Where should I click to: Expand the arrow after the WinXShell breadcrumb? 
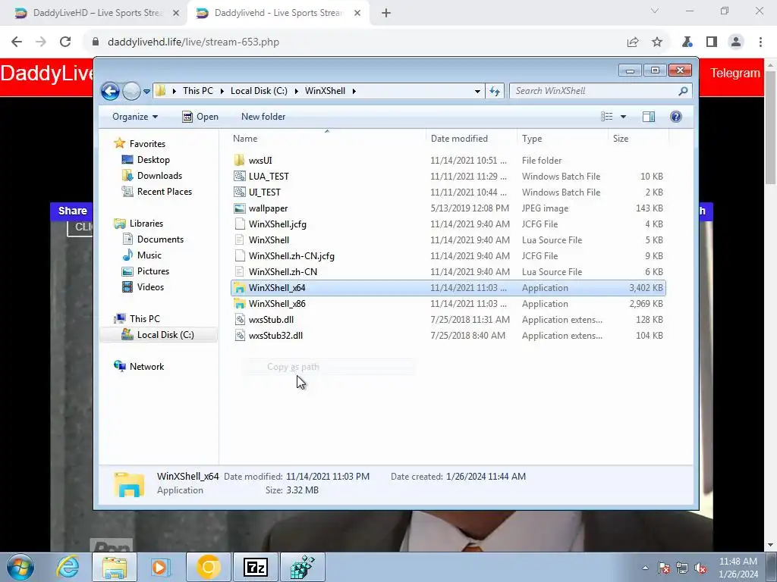(x=354, y=91)
